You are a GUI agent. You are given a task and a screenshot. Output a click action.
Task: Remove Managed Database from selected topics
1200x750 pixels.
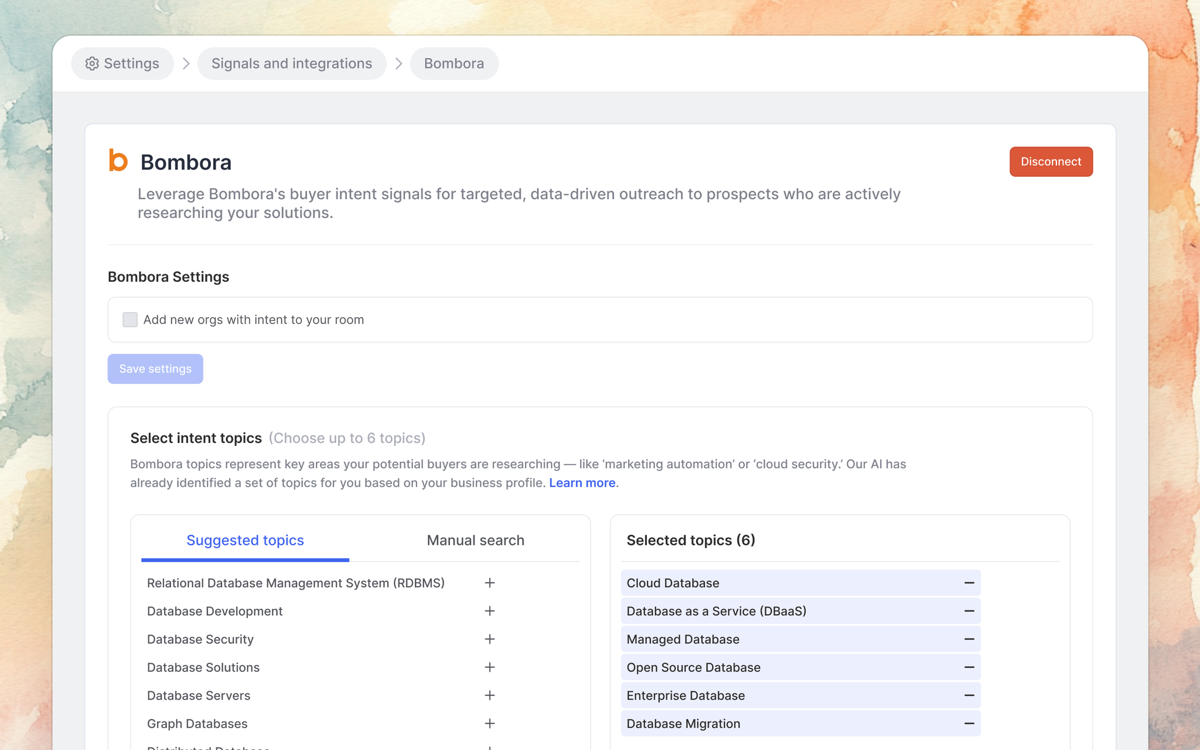point(969,639)
